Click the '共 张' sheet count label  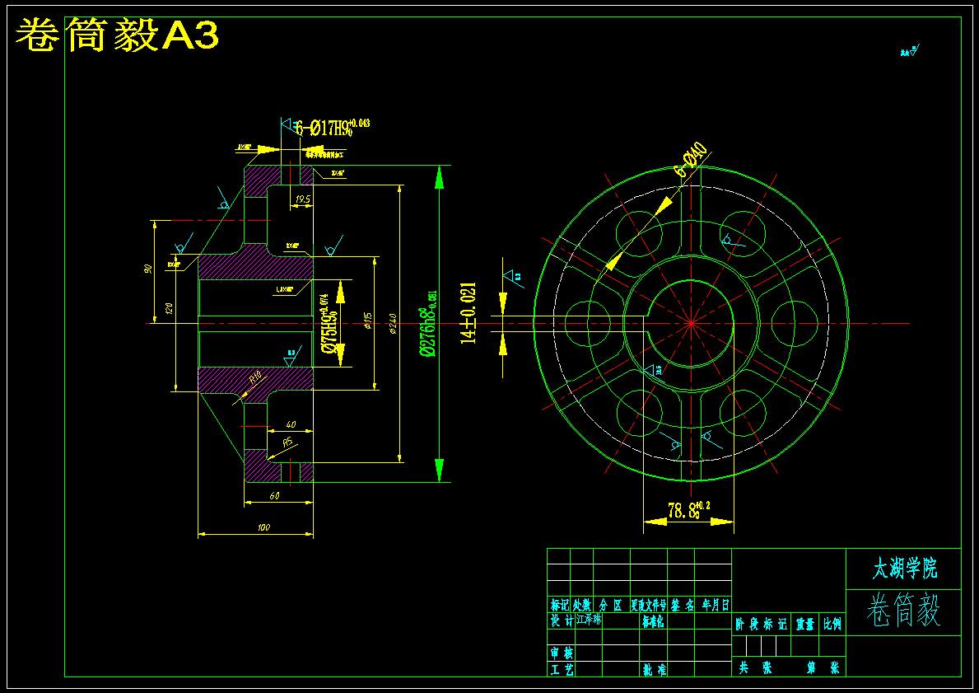(756, 667)
